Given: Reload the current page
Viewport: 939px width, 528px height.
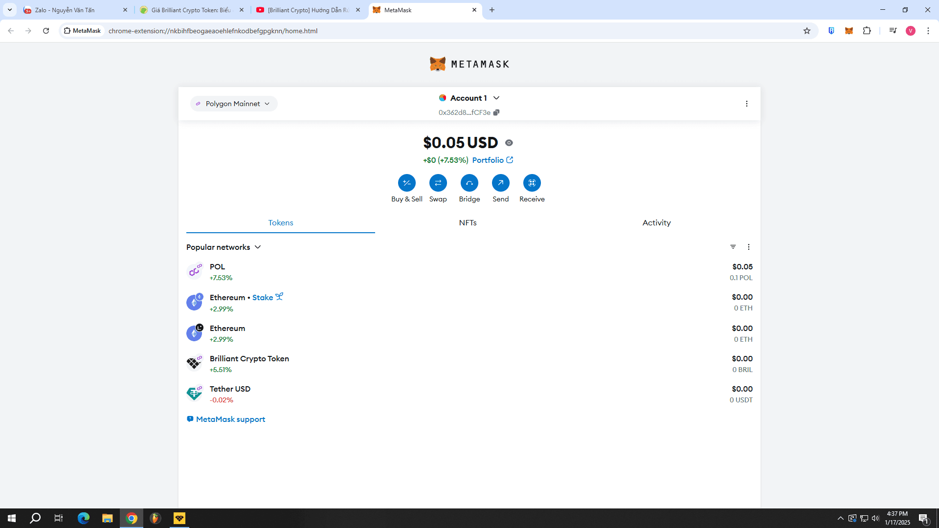Looking at the screenshot, I should click(x=46, y=31).
